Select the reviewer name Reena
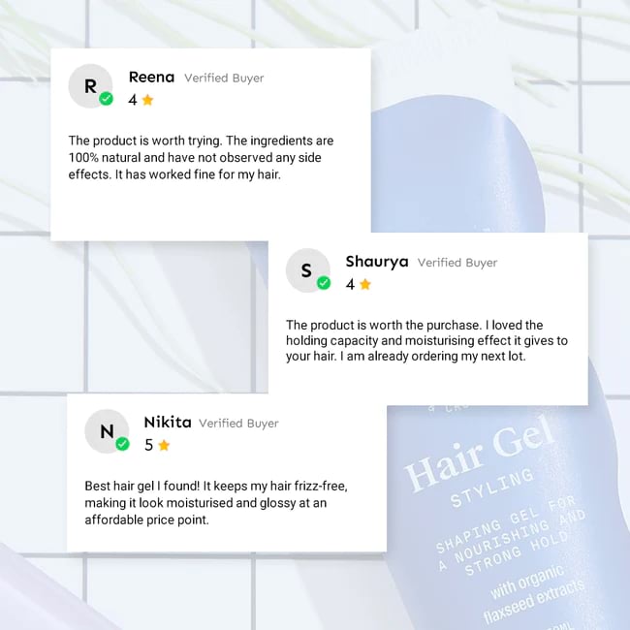 point(151,77)
